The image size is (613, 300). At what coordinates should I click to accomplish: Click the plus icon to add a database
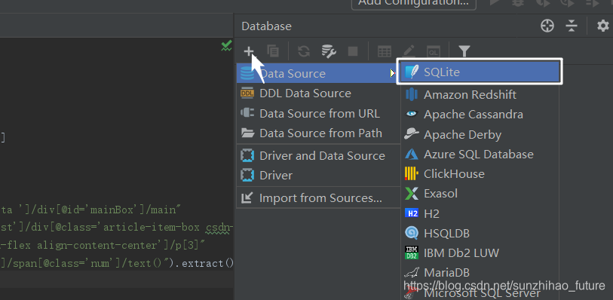point(249,51)
